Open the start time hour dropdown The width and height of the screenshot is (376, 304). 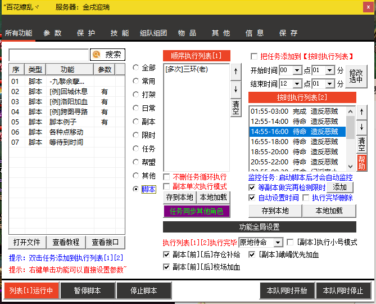click(x=297, y=70)
